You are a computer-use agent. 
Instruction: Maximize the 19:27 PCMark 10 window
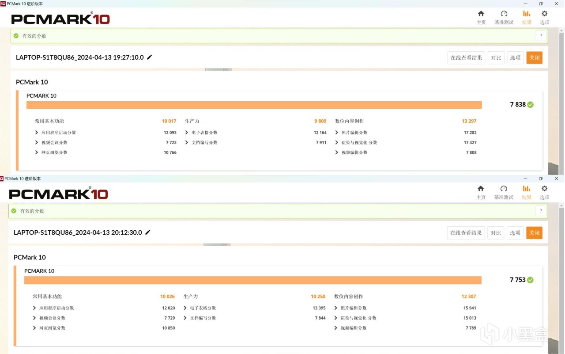541,4
